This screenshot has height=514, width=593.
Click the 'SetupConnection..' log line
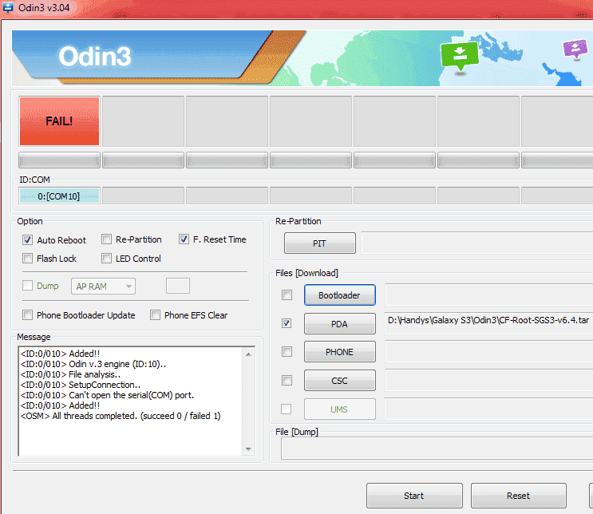pyautogui.click(x=80, y=385)
